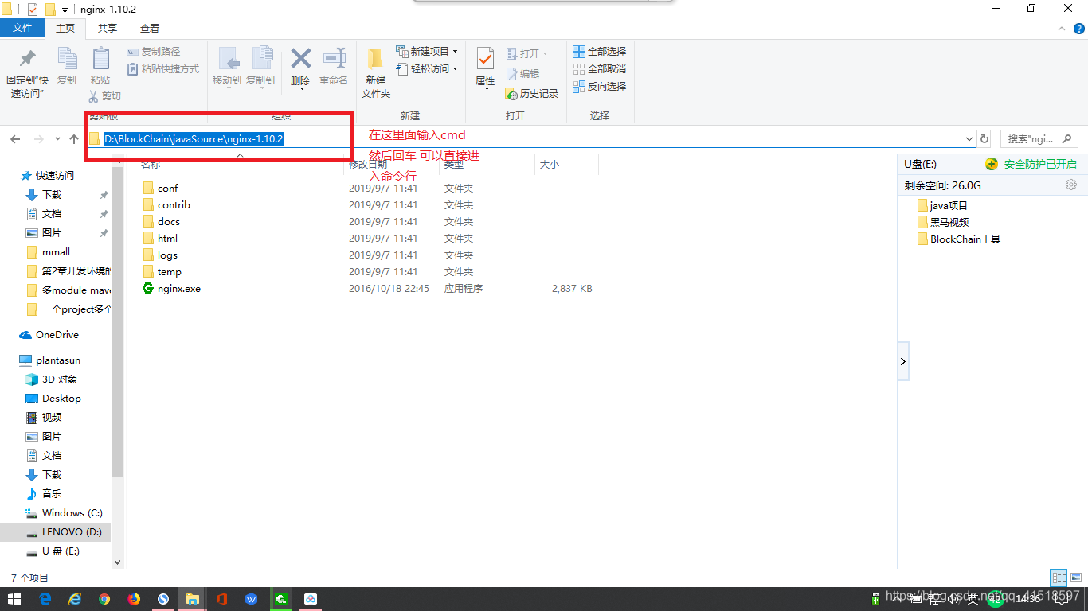Screen dimensions: 1088x611
Task: Click the 复制到 copy-to icon
Action: (x=261, y=59)
